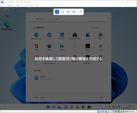Open the Instagram pinned app
This screenshot has height=113, width=137.
(x=75, y=58)
